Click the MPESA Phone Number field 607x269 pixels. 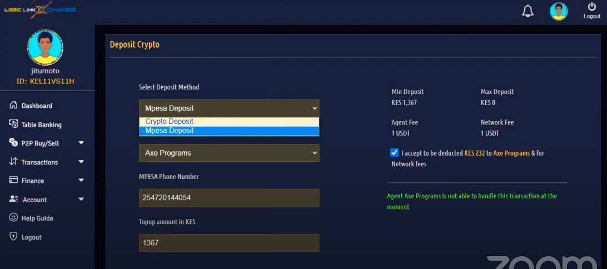point(229,198)
